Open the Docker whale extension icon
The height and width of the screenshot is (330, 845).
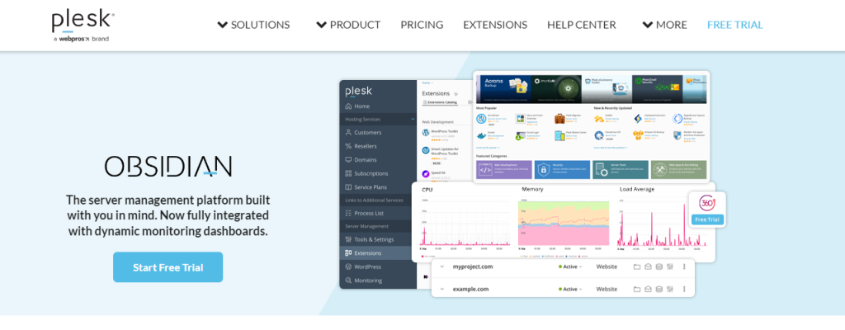(482, 136)
